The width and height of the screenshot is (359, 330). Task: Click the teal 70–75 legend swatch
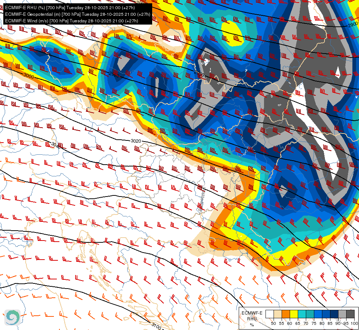pos(310,314)
